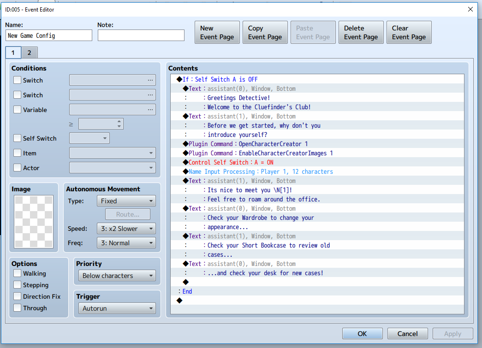Enable the Through option checkbox
This screenshot has width=482, height=348.
18,308
